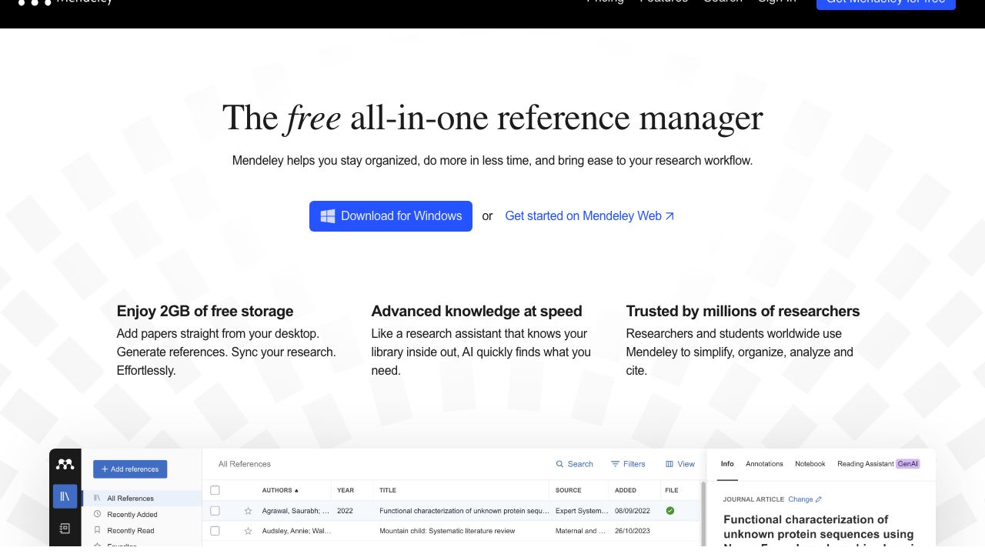Click the Added column header

(626, 490)
